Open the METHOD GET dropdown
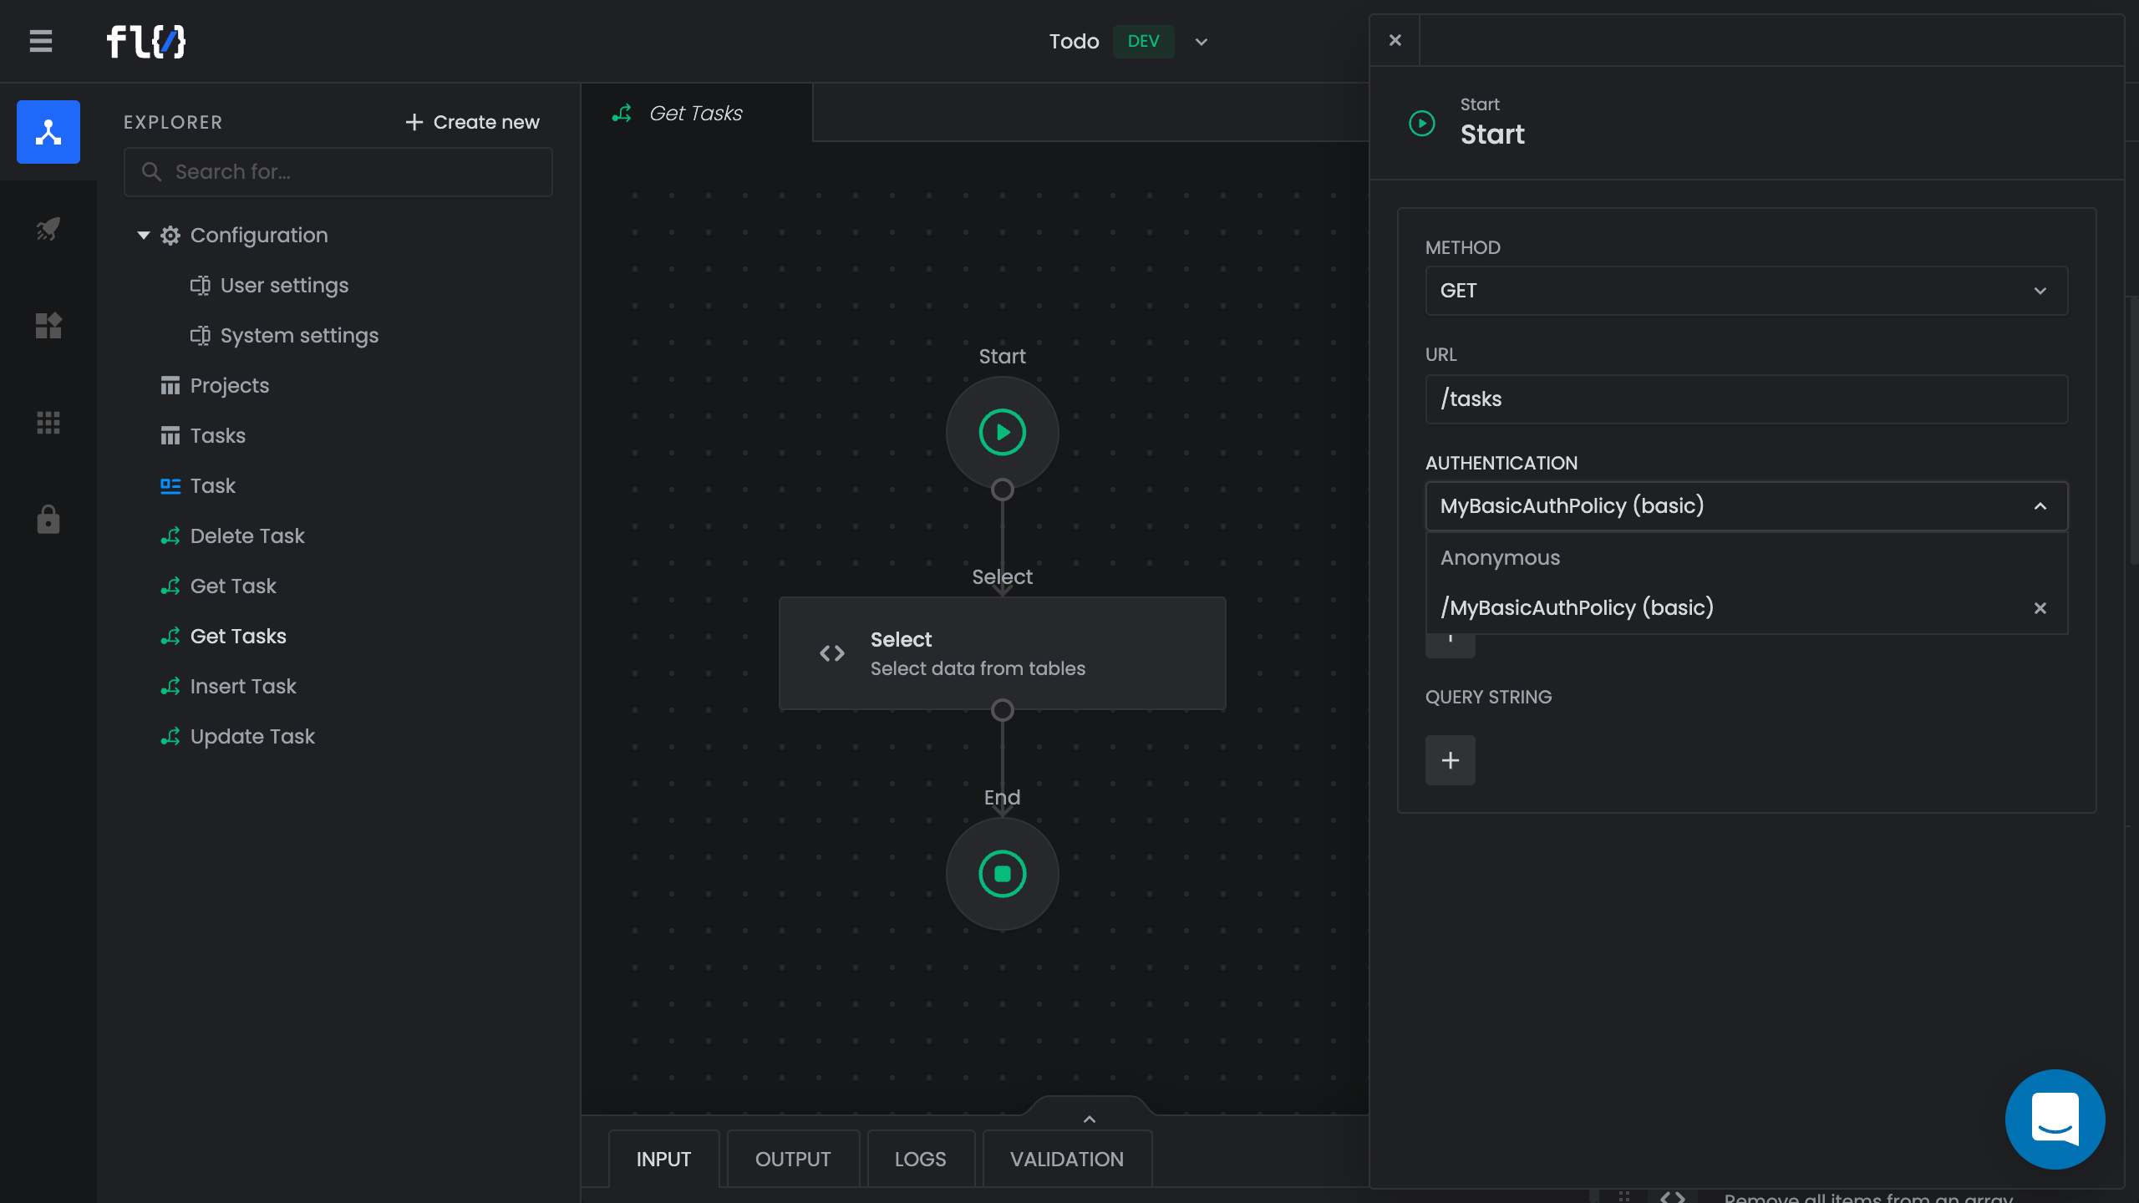This screenshot has height=1203, width=2139. [x=1745, y=291]
